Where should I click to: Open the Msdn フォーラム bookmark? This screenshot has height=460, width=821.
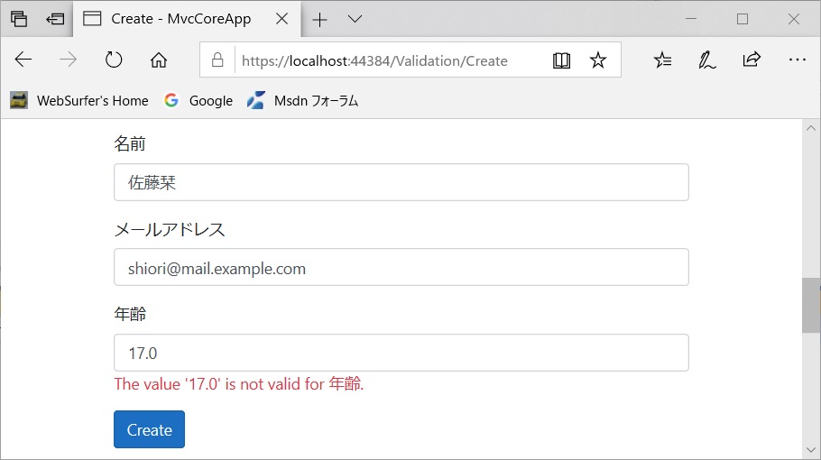303,100
